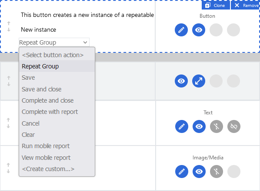
Task: Move the expand-arrows row up
Action: click(x=9, y=78)
